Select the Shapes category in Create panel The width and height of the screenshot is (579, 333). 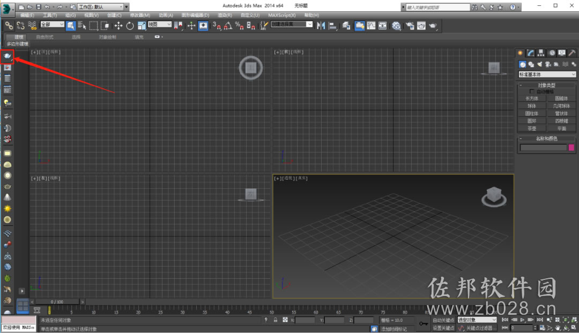[531, 64]
